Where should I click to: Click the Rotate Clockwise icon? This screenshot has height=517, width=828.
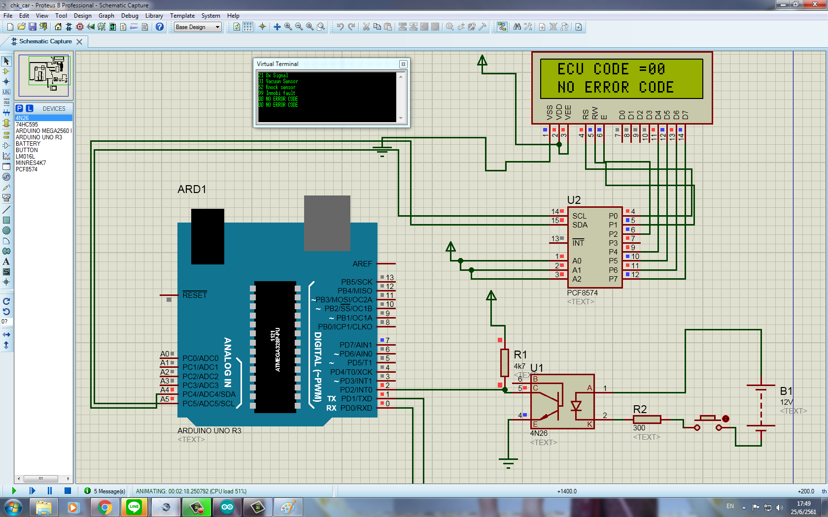[6, 301]
